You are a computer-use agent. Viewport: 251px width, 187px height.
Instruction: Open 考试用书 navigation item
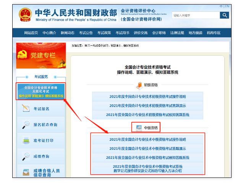tap(122, 33)
